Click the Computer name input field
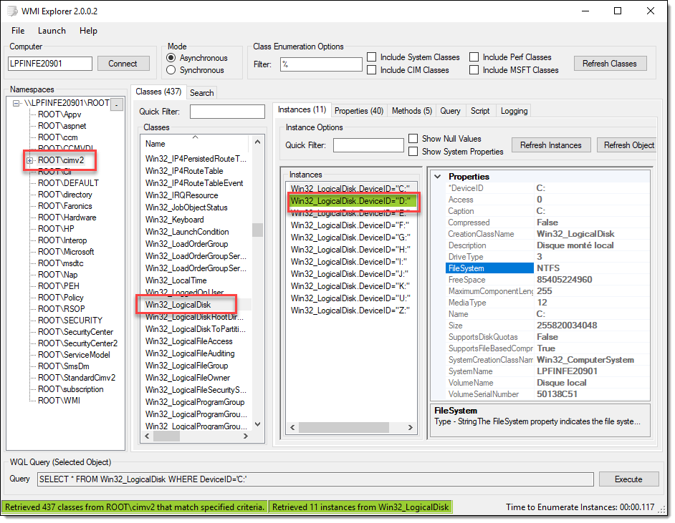The width and height of the screenshot is (675, 523). tap(50, 64)
